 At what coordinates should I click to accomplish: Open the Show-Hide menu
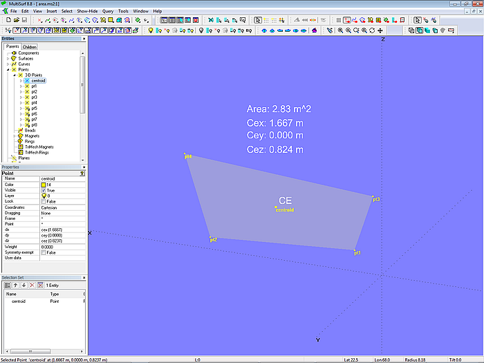(87, 12)
